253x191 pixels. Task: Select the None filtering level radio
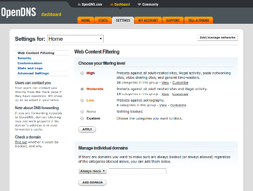82,112
